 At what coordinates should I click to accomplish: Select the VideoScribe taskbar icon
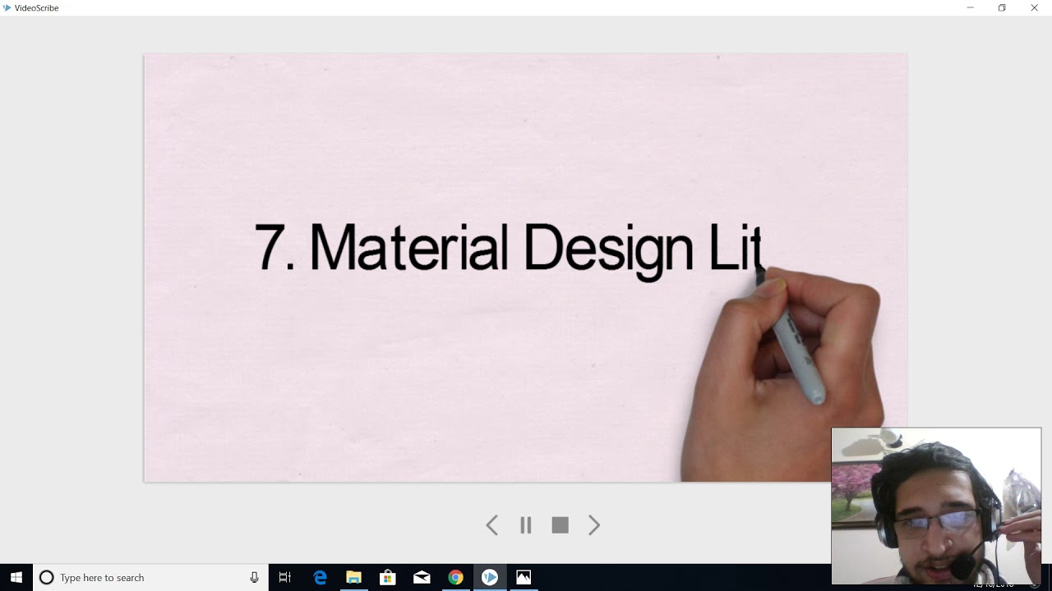490,577
